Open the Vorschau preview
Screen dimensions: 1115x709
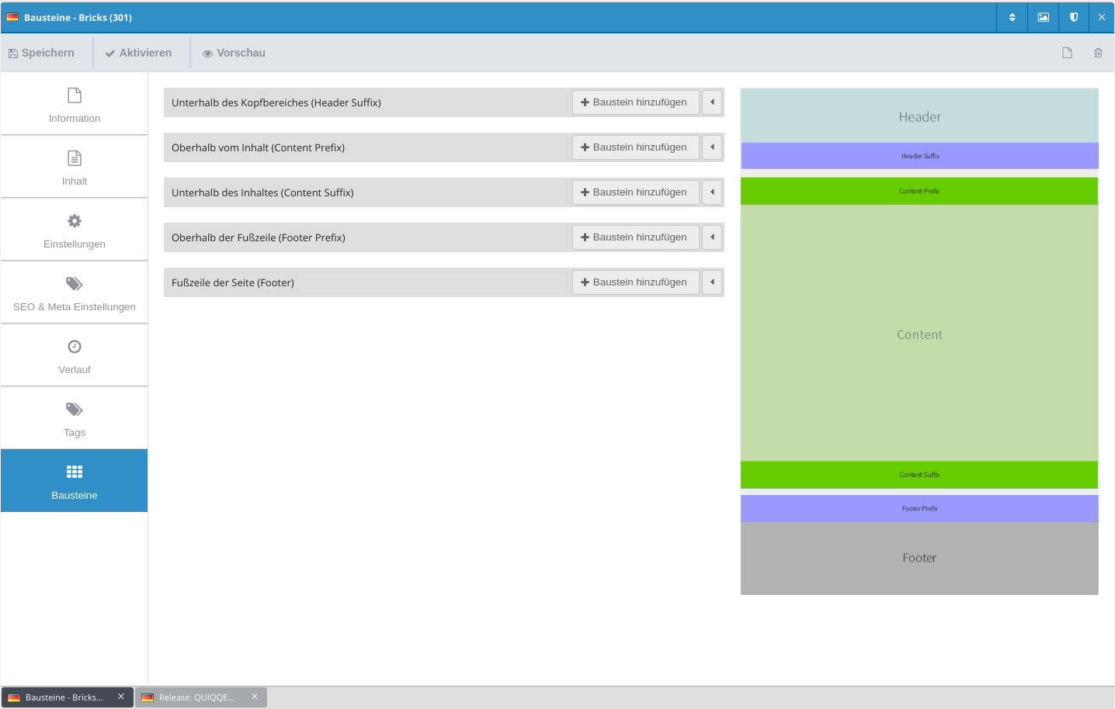tap(234, 53)
